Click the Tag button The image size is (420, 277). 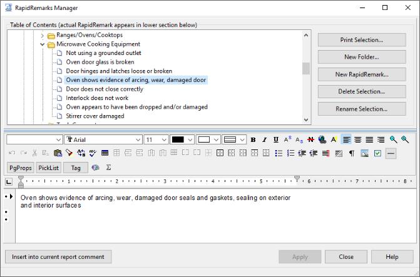point(76,168)
